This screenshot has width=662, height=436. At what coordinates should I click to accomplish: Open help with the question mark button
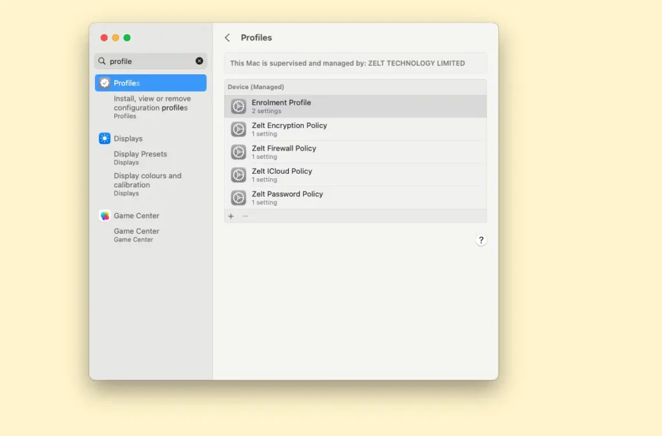pyautogui.click(x=481, y=240)
